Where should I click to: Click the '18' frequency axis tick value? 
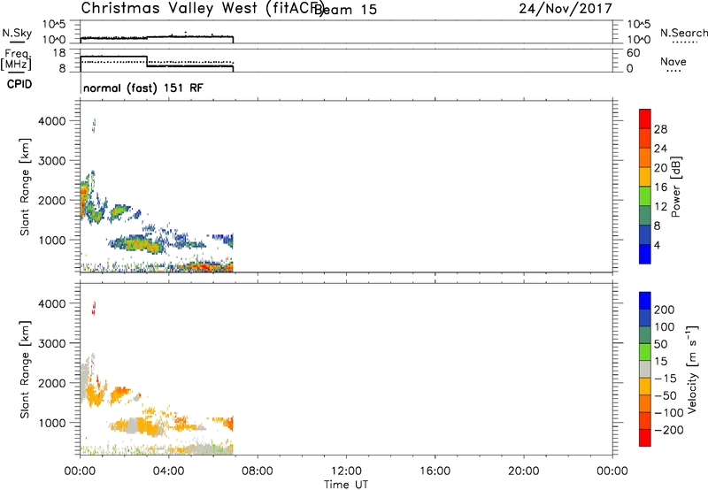(x=59, y=53)
